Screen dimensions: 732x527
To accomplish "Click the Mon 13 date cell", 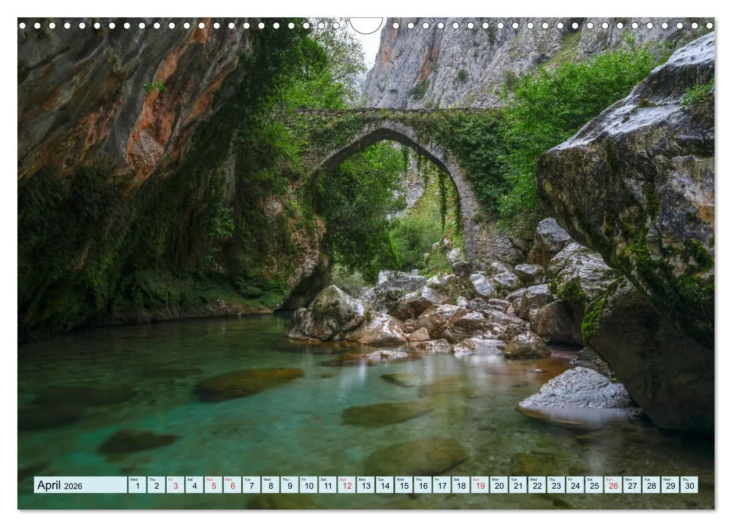I will [365, 485].
